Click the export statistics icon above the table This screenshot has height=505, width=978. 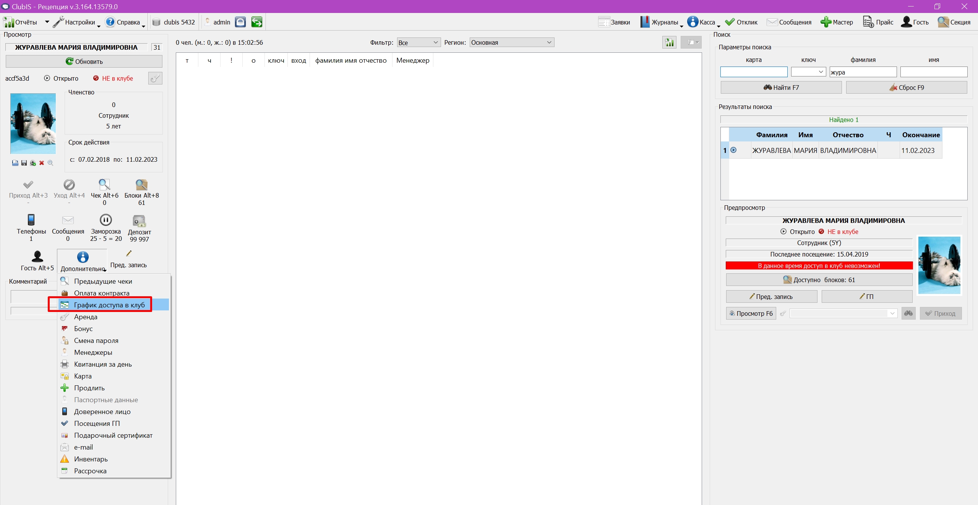pyautogui.click(x=669, y=42)
